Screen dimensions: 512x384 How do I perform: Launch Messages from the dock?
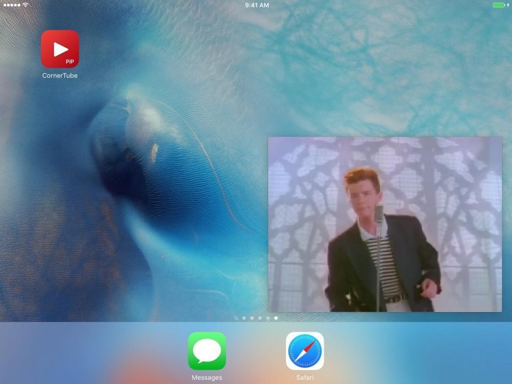(x=207, y=350)
